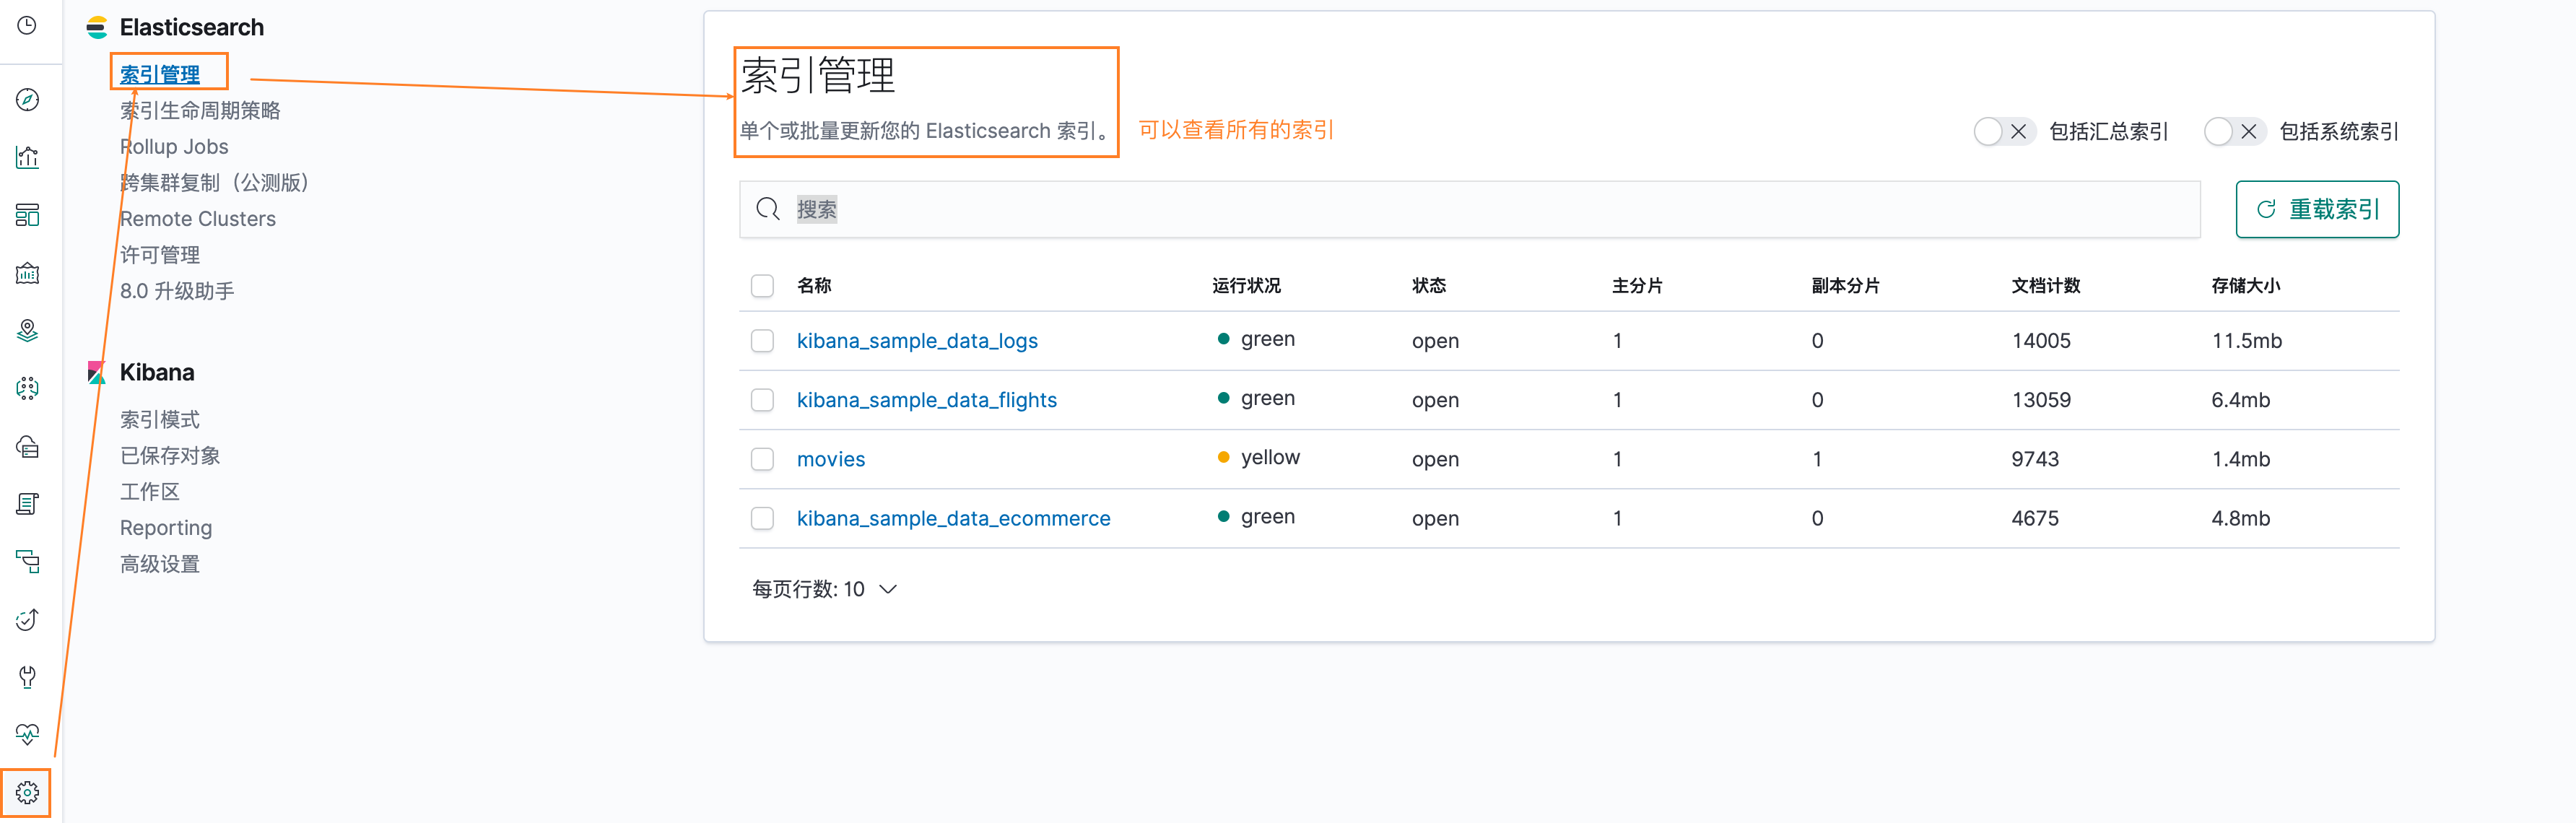Expand the 每页行数: 10 dropdown
The width and height of the screenshot is (2576, 823).
[x=824, y=590]
